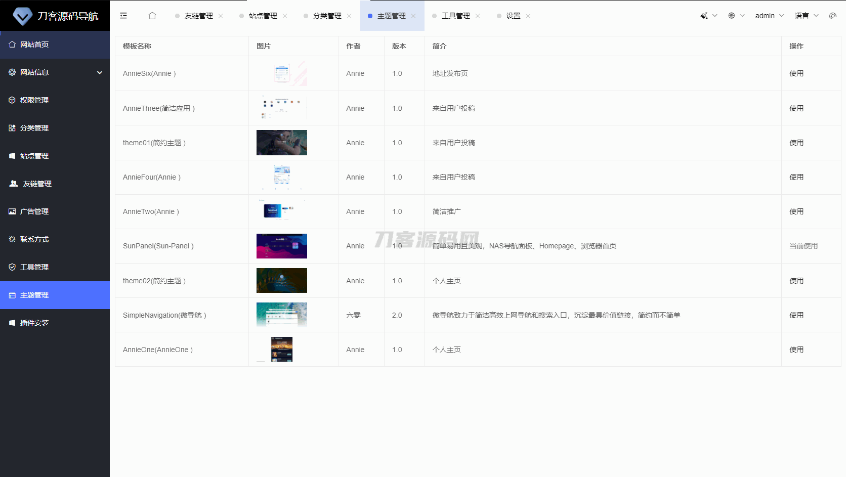Switch to the 友链管理 tab
The width and height of the screenshot is (846, 477).
[x=198, y=16]
